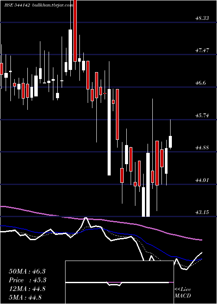Image resolution: width=217 pixels, height=304 pixels.
Task: Click the 43.15 price axis label
Action: [202, 212]
